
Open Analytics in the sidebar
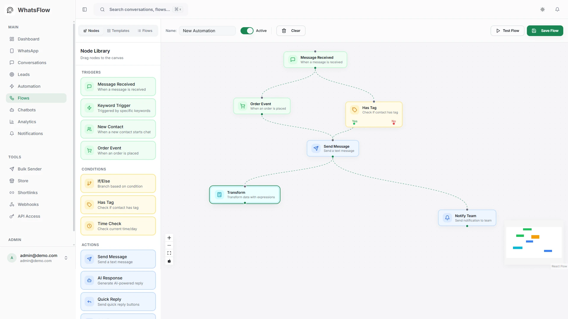pyautogui.click(x=36, y=122)
